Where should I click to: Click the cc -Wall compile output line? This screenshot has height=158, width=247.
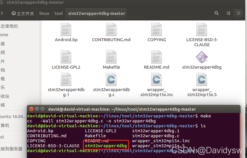(x=91, y=121)
